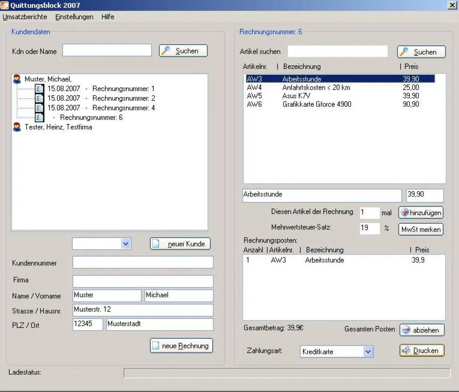
Task: Open the Hilfe menu
Action: click(x=108, y=17)
